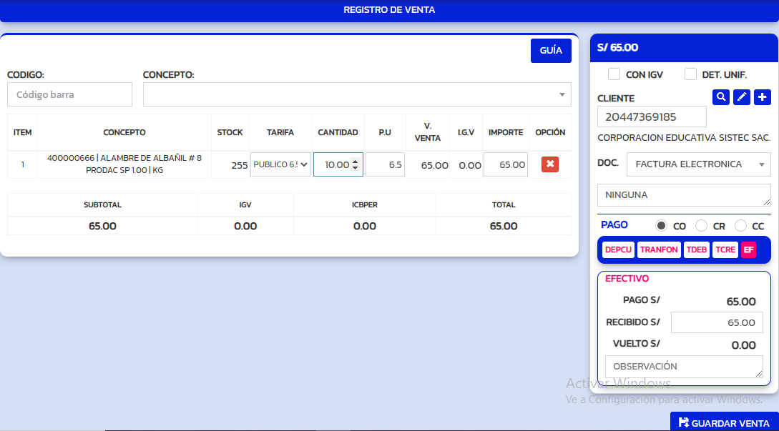The image size is (779, 431).
Task: Click the GUÍA button
Action: pos(551,51)
